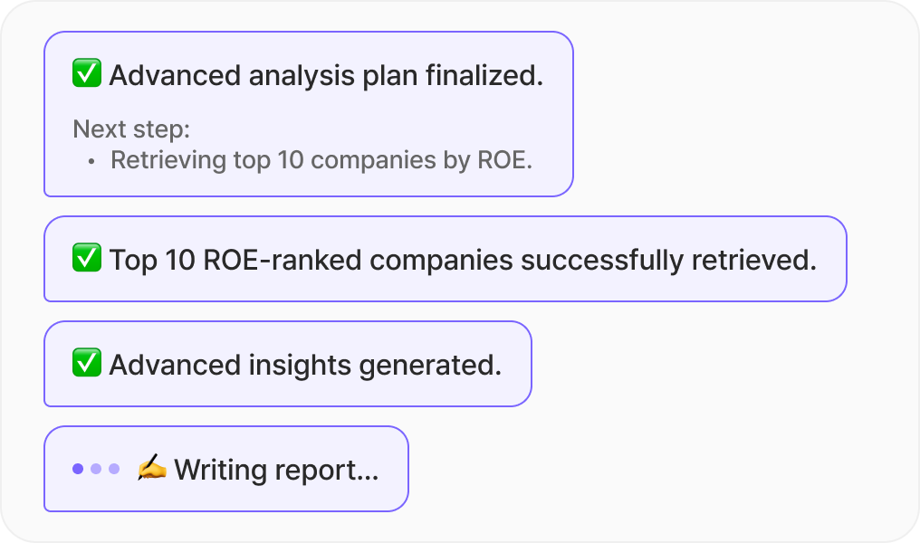Click the writing hand emoji in the status card

[x=151, y=469]
